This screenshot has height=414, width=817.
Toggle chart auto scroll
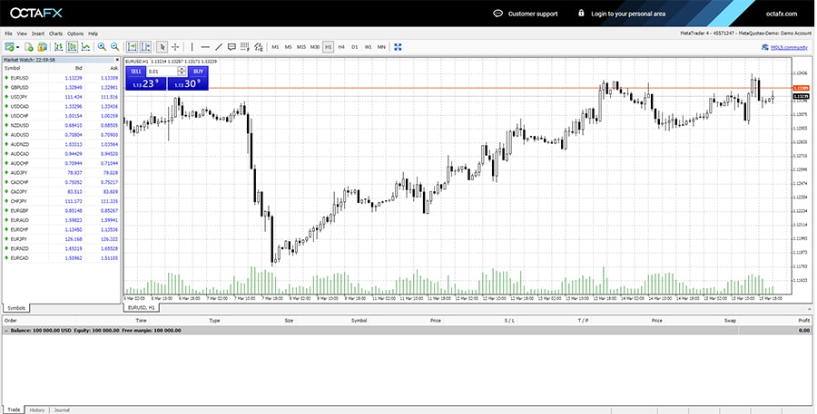pos(133,46)
